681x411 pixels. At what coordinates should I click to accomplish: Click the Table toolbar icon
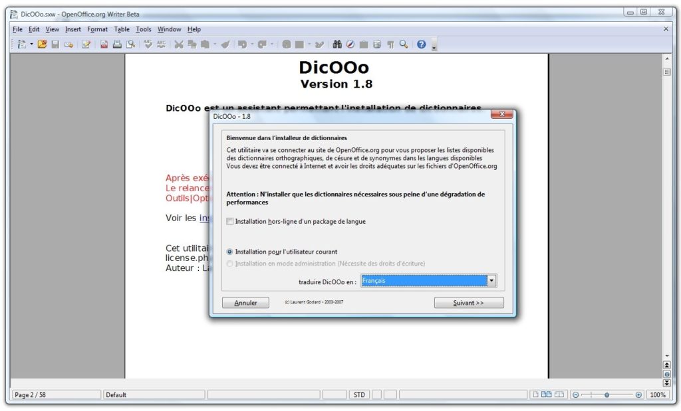(x=299, y=44)
